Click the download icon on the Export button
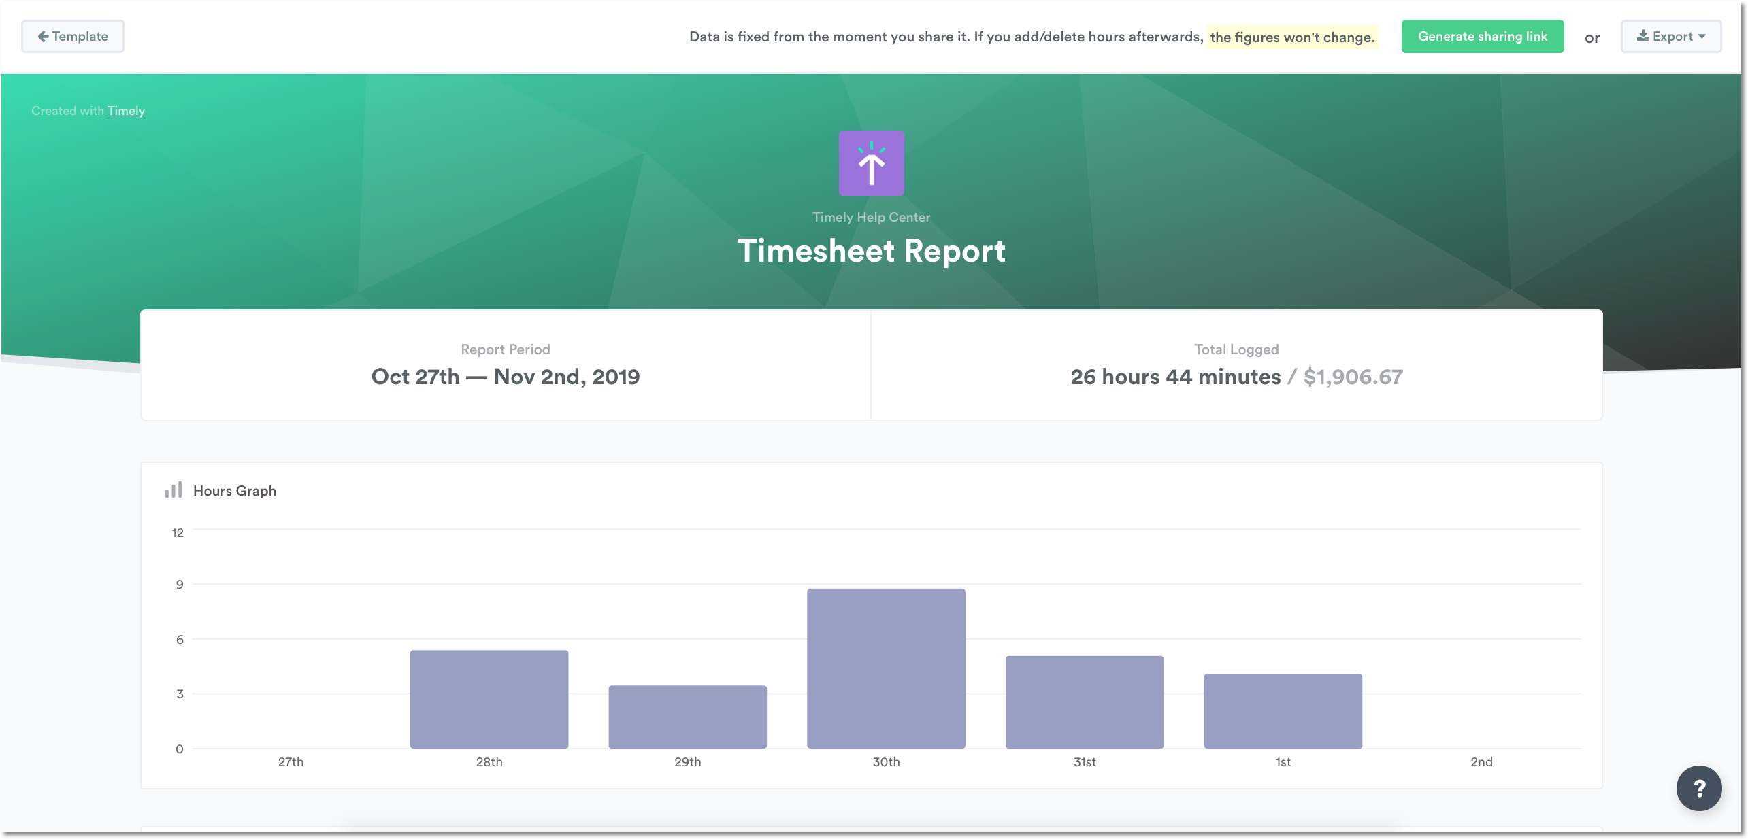Viewport: 1748px width, 839px height. [1643, 36]
